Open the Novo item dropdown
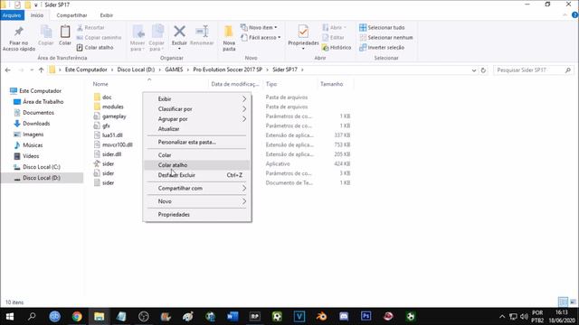Viewport: 579px width, 325px height. (x=259, y=28)
